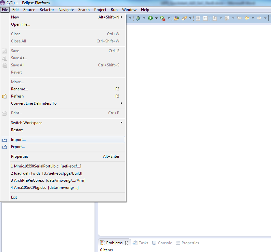271x252 pixels.
Task: Open Back history dropdown arrow
Action: (x=253, y=18)
